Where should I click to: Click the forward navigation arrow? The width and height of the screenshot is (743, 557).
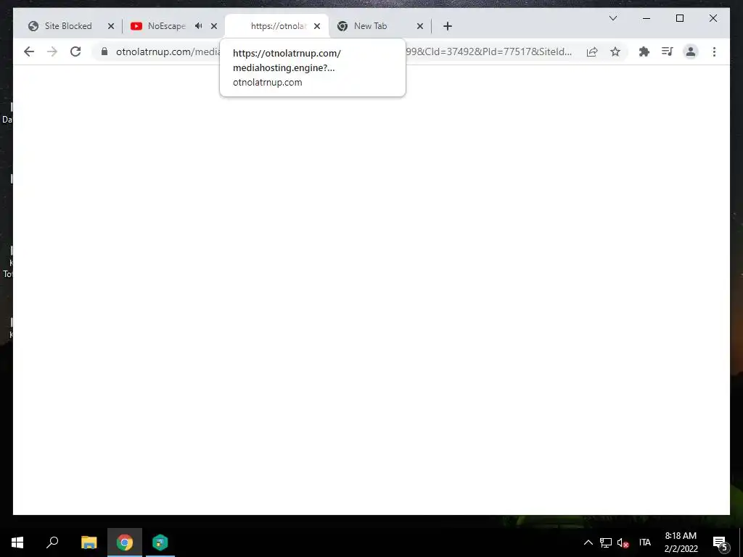pos(52,51)
